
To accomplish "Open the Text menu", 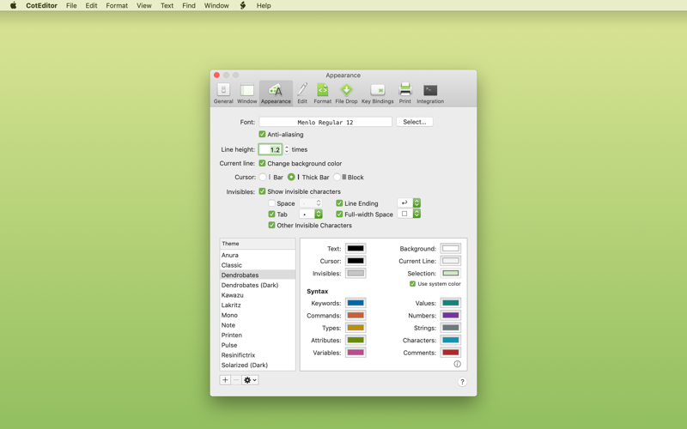I will click(x=167, y=6).
